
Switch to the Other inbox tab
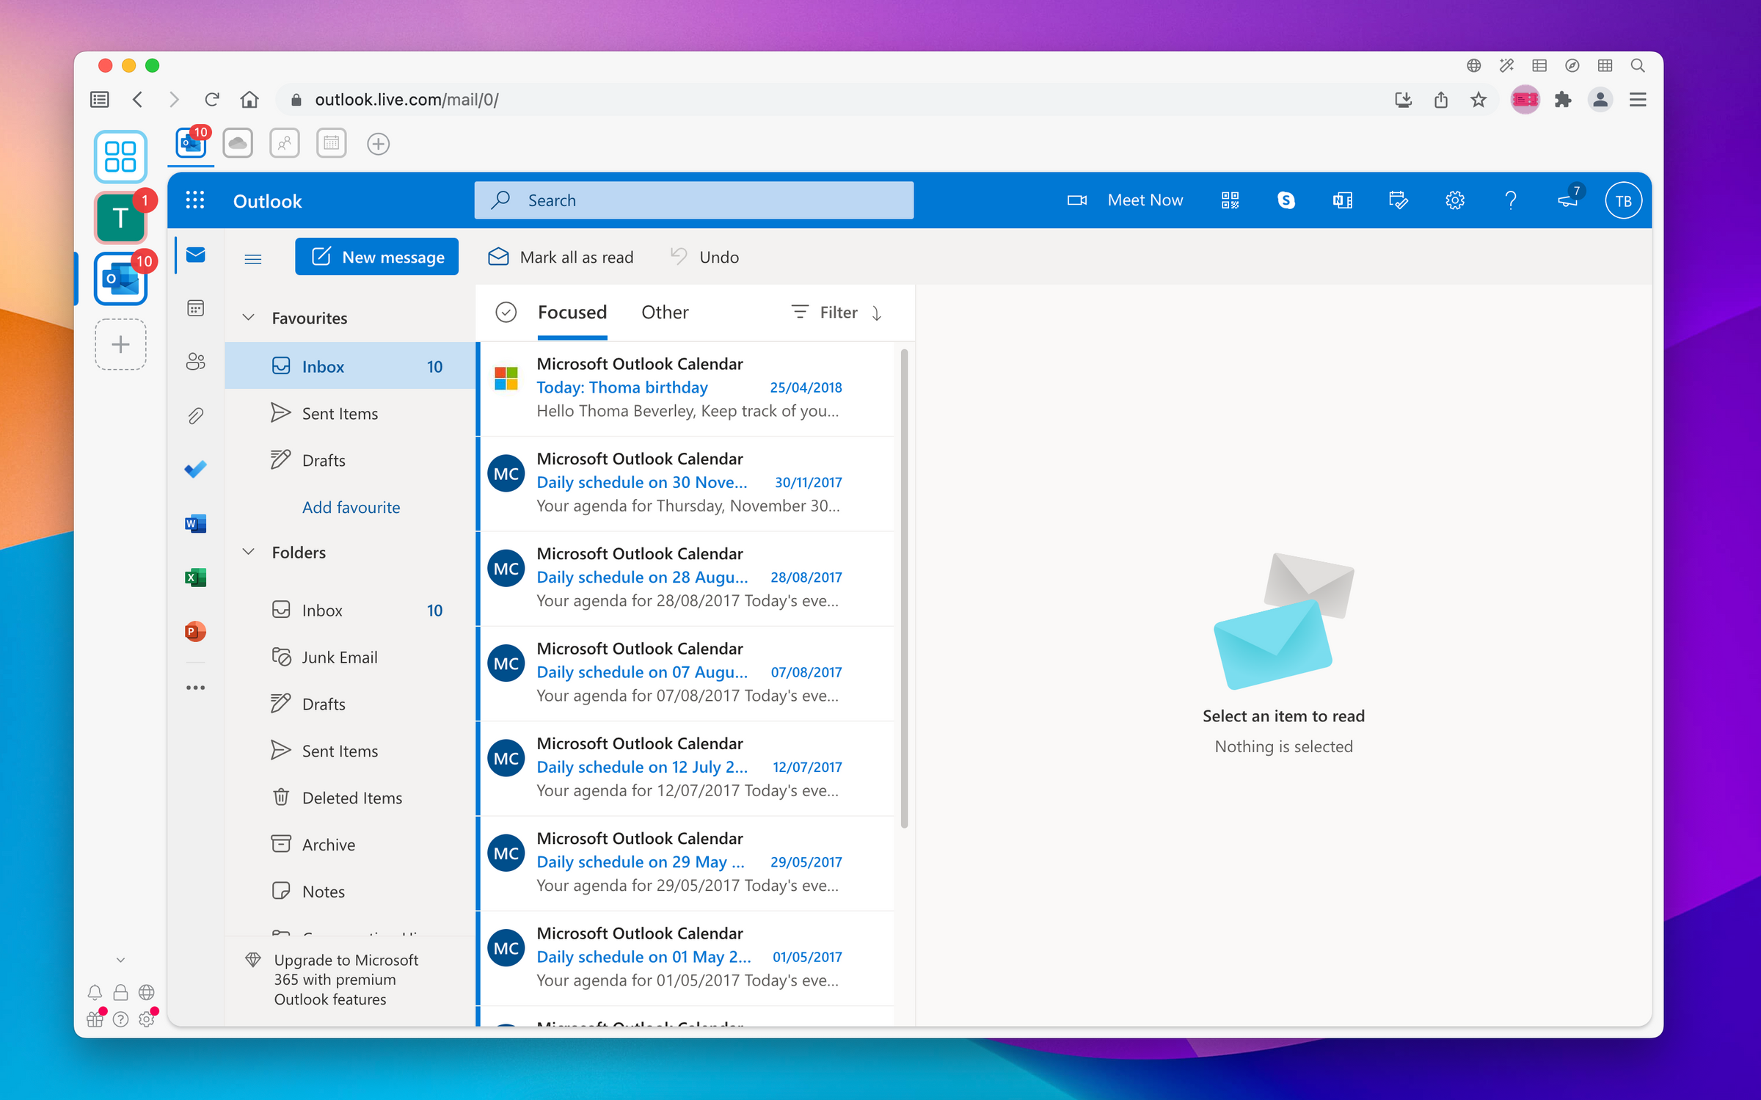point(665,312)
